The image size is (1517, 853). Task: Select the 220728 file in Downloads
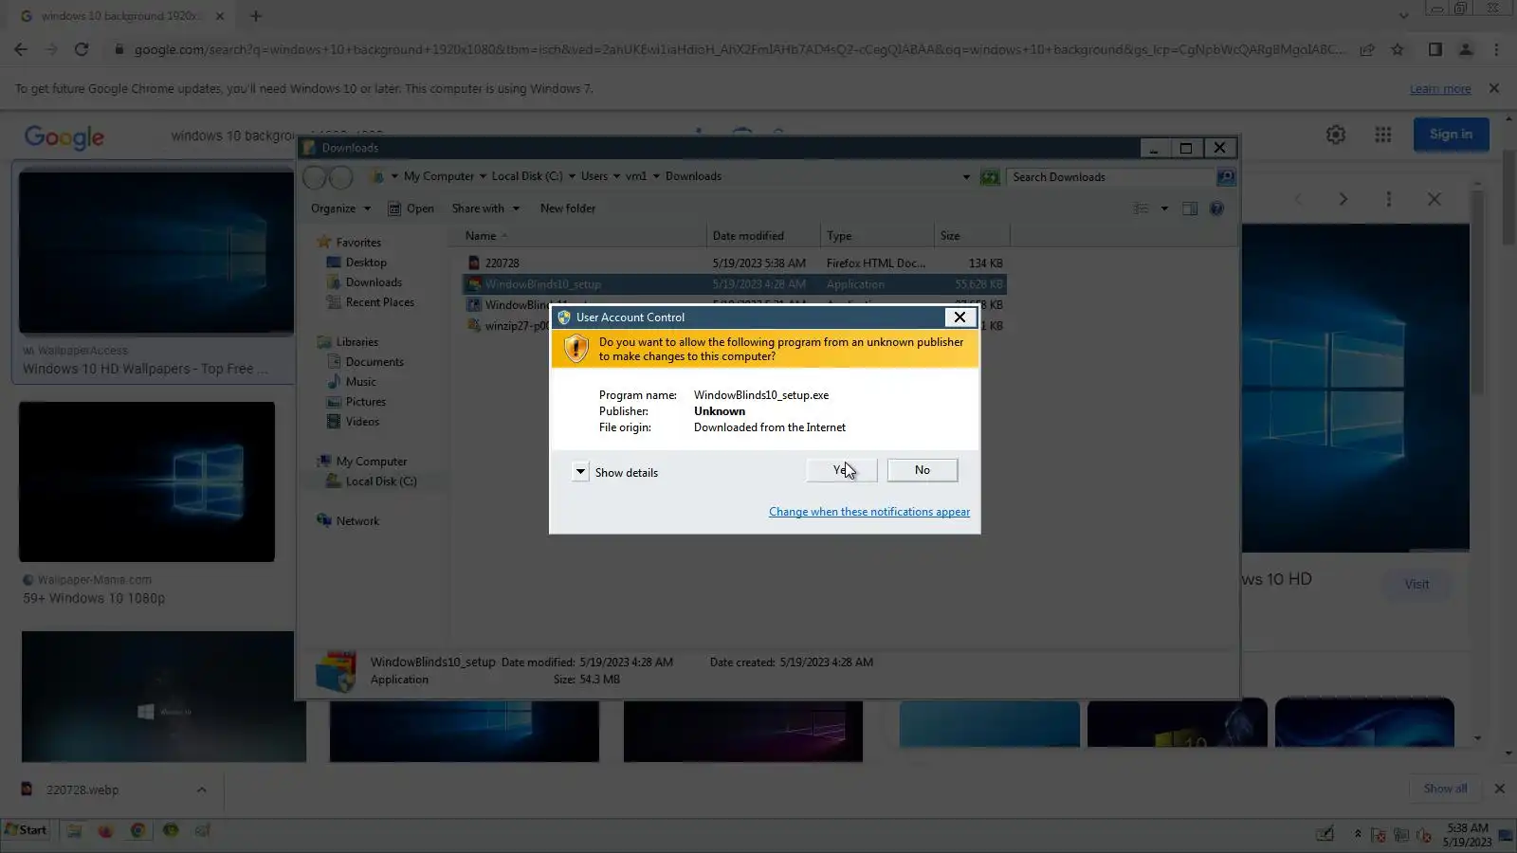point(735,263)
